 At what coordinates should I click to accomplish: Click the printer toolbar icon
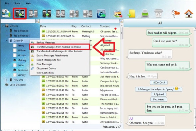(x=145, y=14)
